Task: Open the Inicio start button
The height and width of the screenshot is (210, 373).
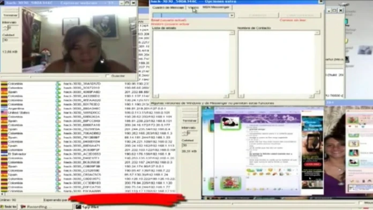Action: [x=9, y=207]
